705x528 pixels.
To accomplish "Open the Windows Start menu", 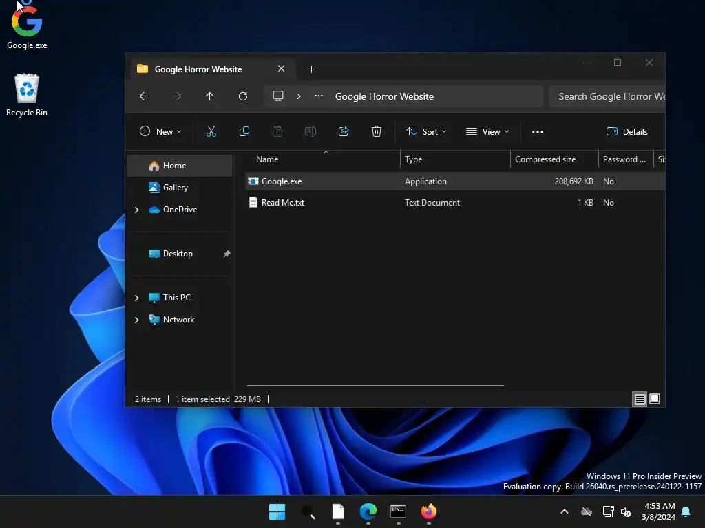I will [x=277, y=511].
